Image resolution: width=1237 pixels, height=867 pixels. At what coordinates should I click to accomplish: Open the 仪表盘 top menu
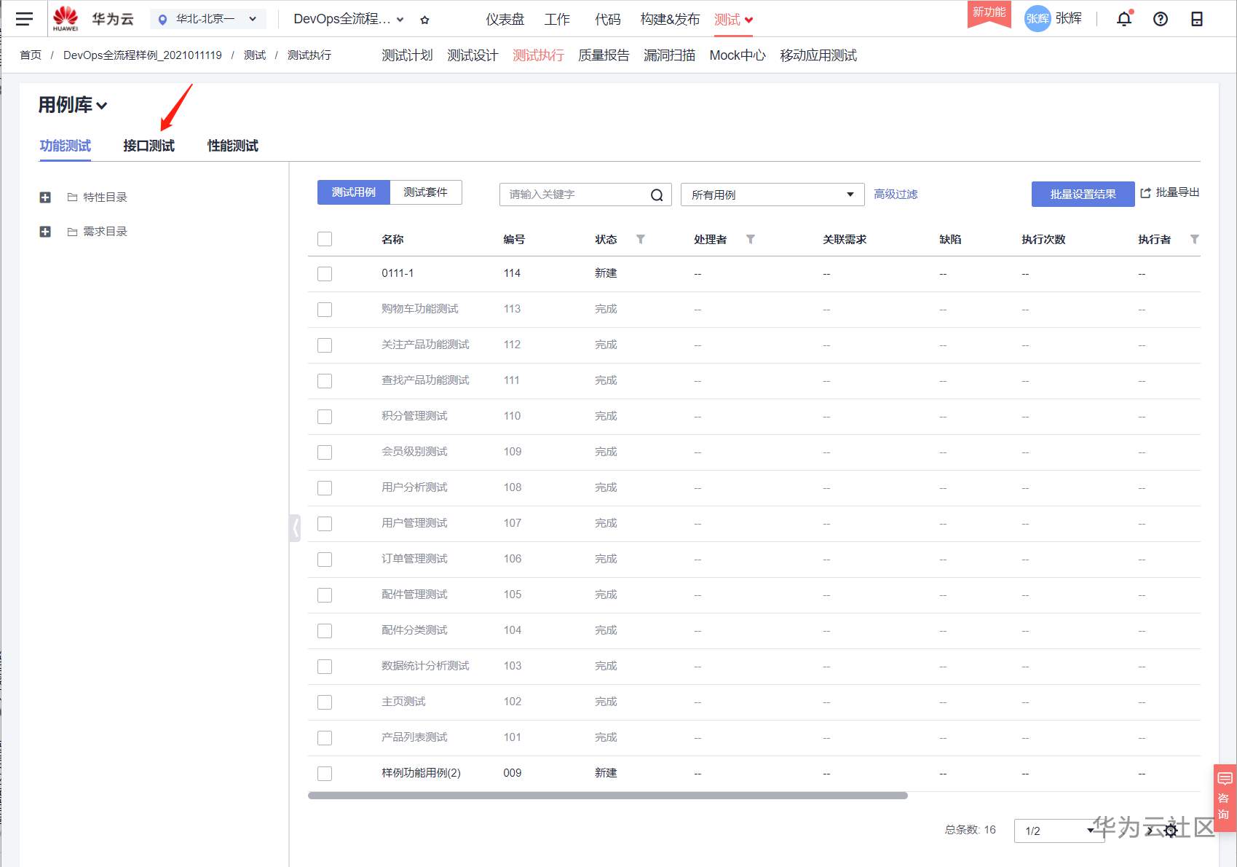(x=505, y=20)
